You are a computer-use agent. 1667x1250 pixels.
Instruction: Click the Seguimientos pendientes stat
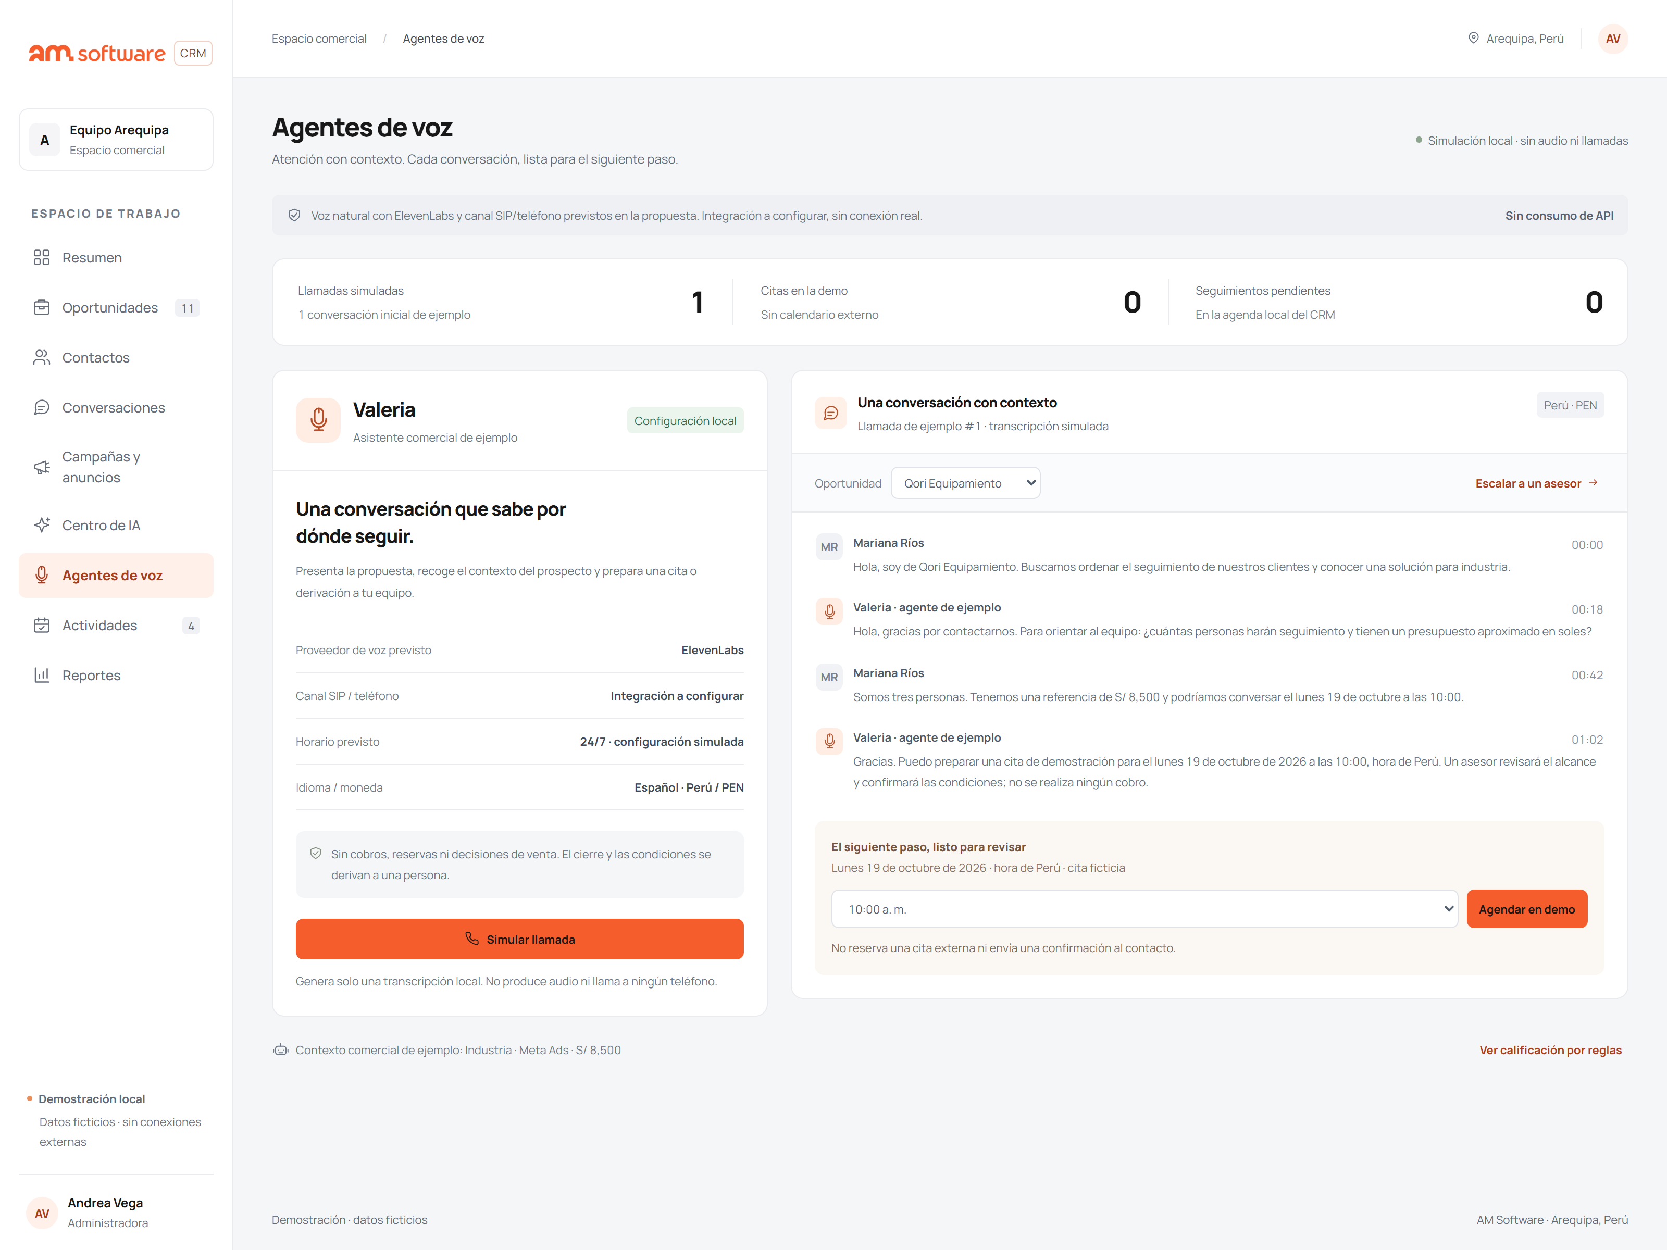click(1399, 302)
